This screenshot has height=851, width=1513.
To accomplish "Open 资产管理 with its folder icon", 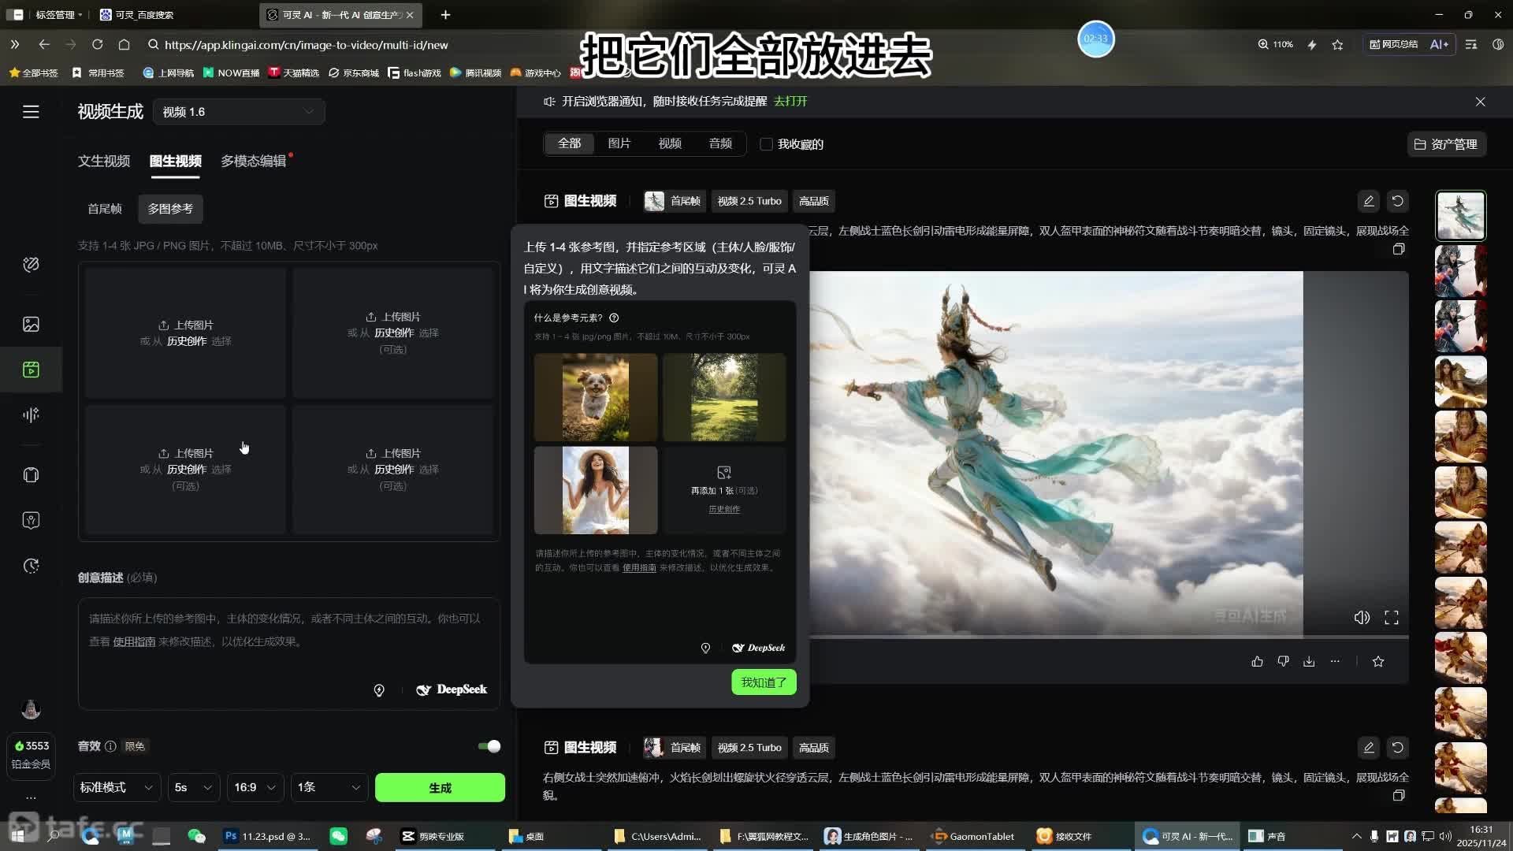I will coord(1447,144).
